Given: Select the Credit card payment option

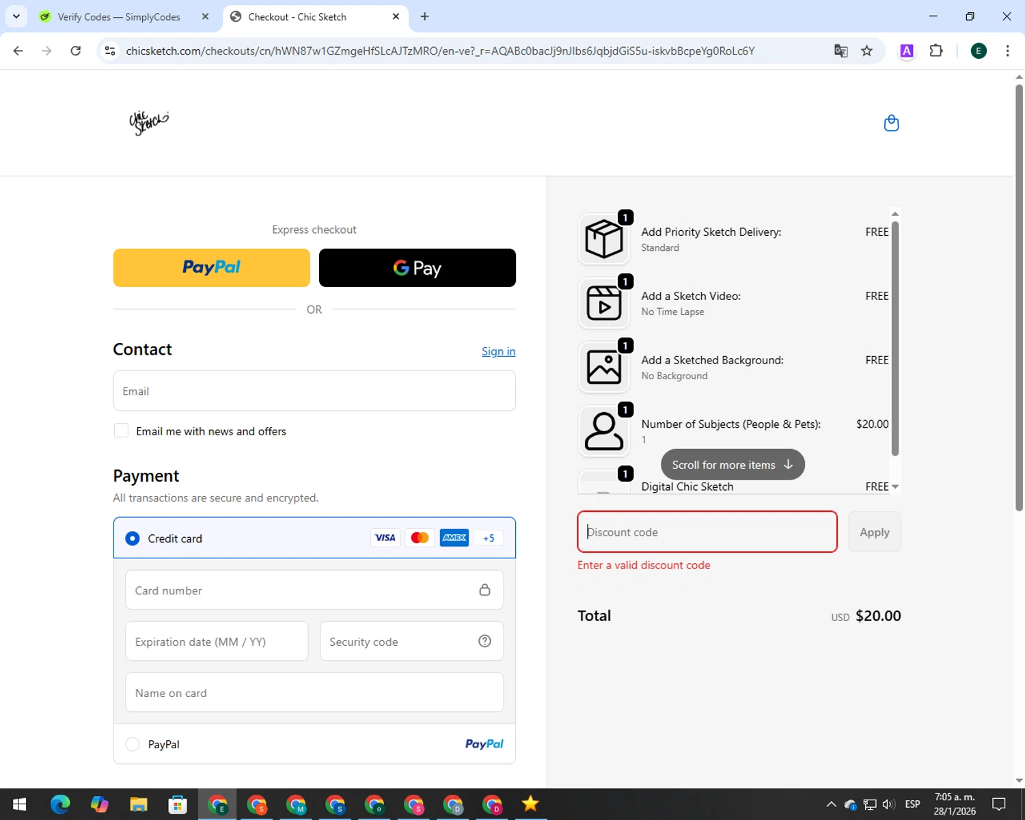Looking at the screenshot, I should pos(133,538).
